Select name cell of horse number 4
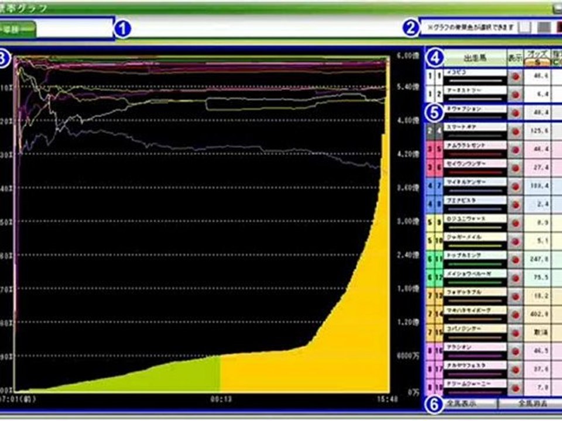 (475, 132)
